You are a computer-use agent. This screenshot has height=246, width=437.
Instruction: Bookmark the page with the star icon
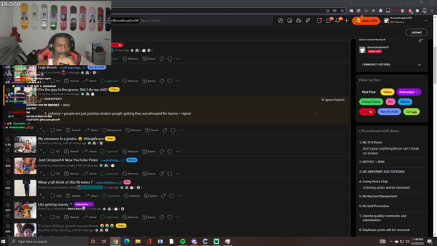tap(342, 11)
